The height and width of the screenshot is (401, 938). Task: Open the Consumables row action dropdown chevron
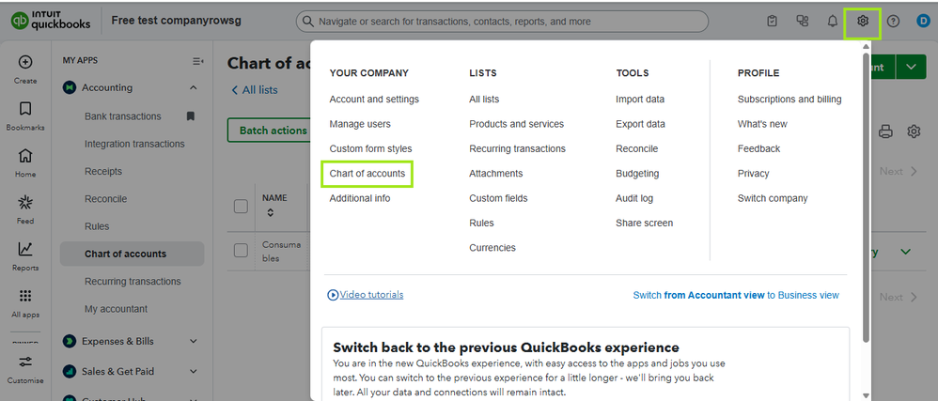click(906, 252)
